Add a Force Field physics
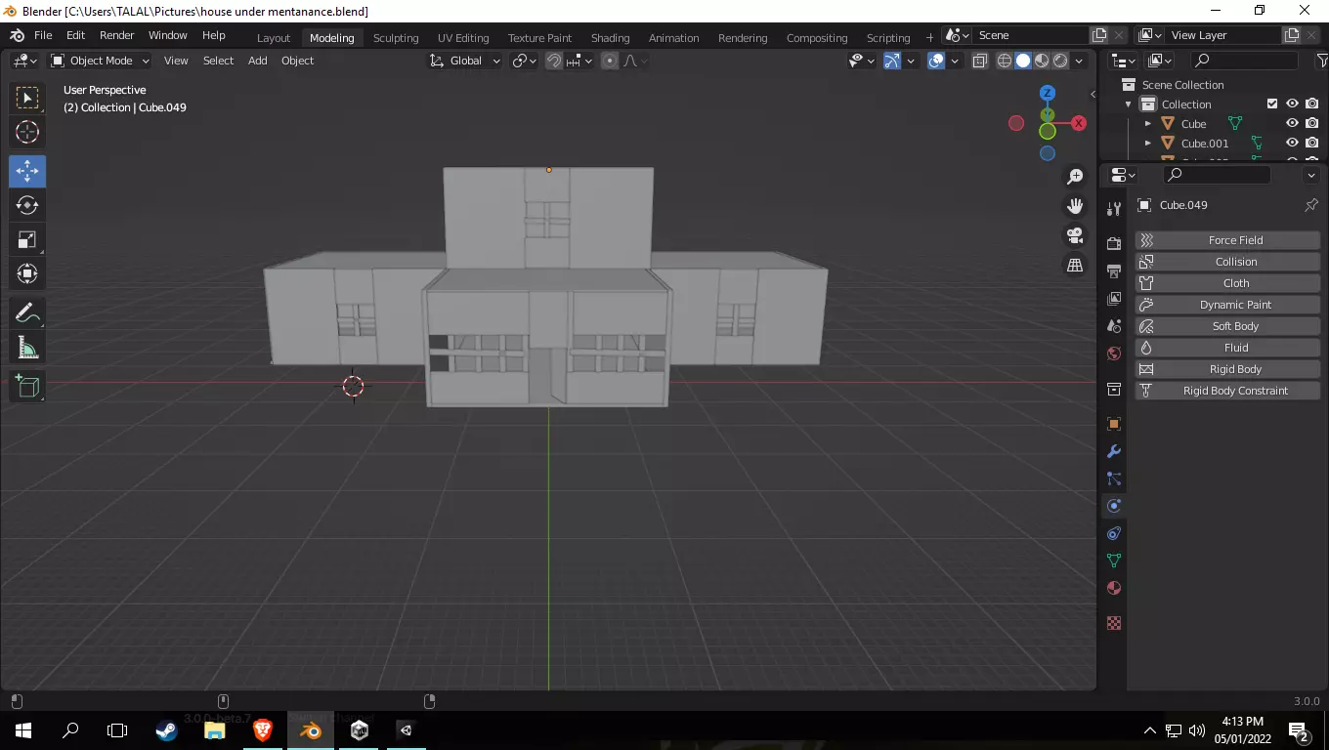This screenshot has width=1329, height=750. pos(1227,240)
